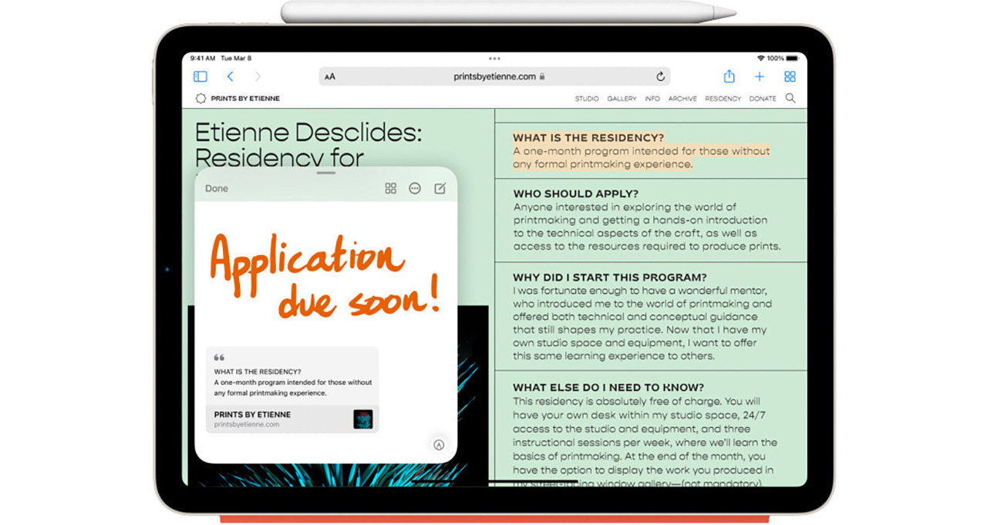Click the website search magnifier icon
Viewport: 987px width, 525px height.
tap(790, 98)
